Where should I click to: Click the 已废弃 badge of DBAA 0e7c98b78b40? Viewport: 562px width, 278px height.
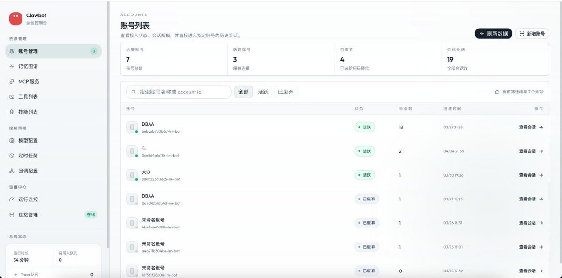[367, 199]
